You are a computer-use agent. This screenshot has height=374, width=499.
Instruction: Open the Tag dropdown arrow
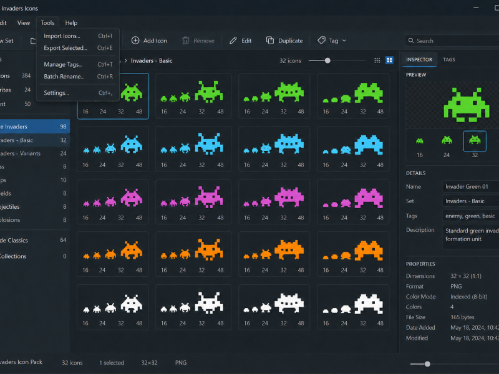[x=344, y=41]
